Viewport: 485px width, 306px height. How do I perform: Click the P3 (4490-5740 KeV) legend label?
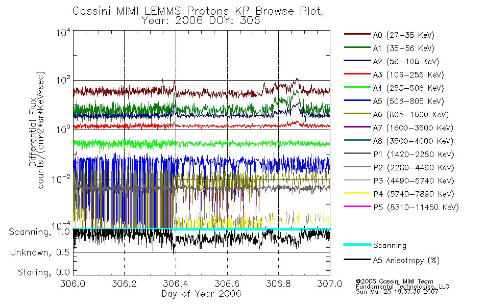[x=414, y=181]
